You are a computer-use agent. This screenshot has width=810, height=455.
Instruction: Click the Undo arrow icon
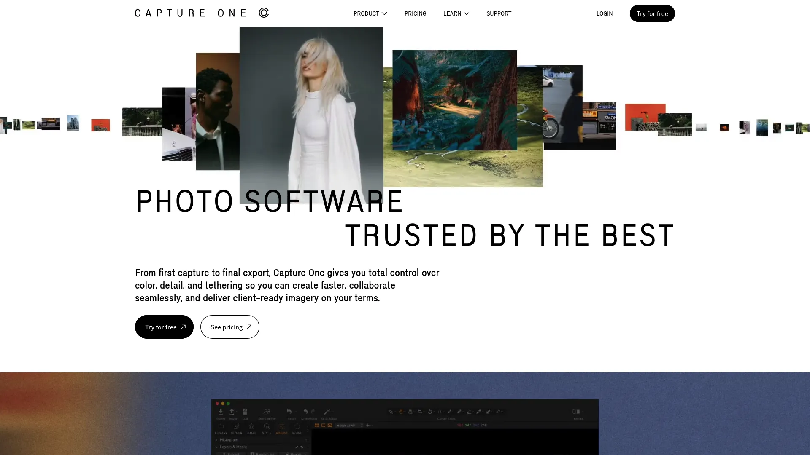[x=305, y=412]
